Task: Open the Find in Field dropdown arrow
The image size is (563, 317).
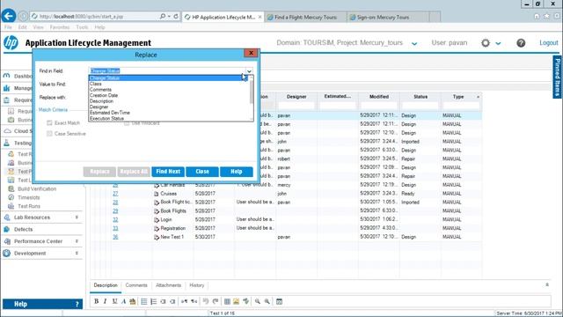Action: click(x=249, y=70)
